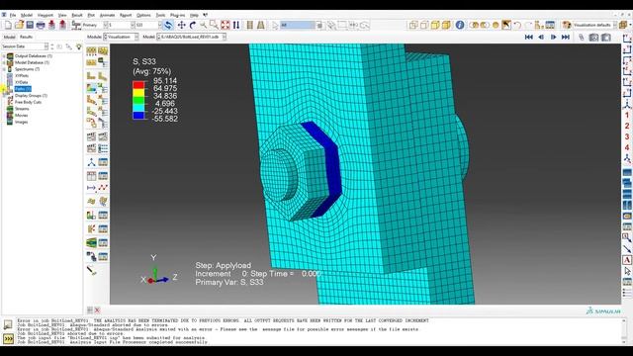Click the Print icon in toolbar
Screen dimensions: 633x356
tap(41, 25)
